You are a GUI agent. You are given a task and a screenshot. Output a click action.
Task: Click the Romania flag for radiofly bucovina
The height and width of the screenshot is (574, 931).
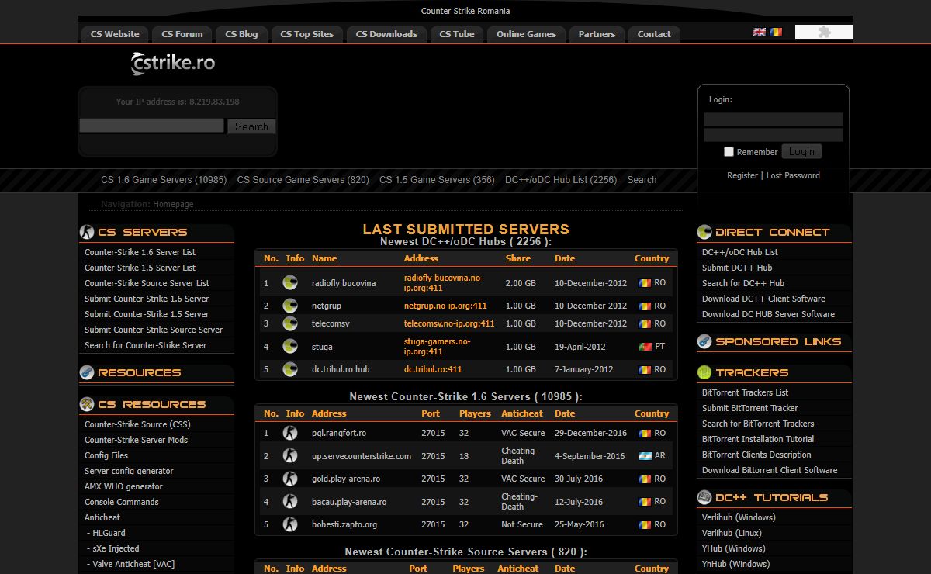coord(645,283)
